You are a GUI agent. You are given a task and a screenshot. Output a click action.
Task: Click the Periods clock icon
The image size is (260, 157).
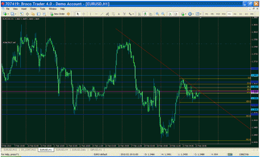coord(190,14)
